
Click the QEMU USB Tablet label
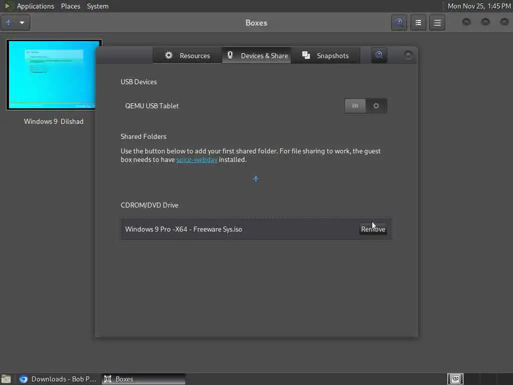(152, 106)
